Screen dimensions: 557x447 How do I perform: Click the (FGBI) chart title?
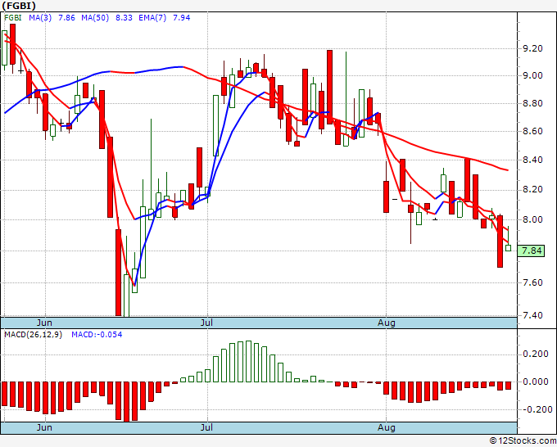pos(19,6)
